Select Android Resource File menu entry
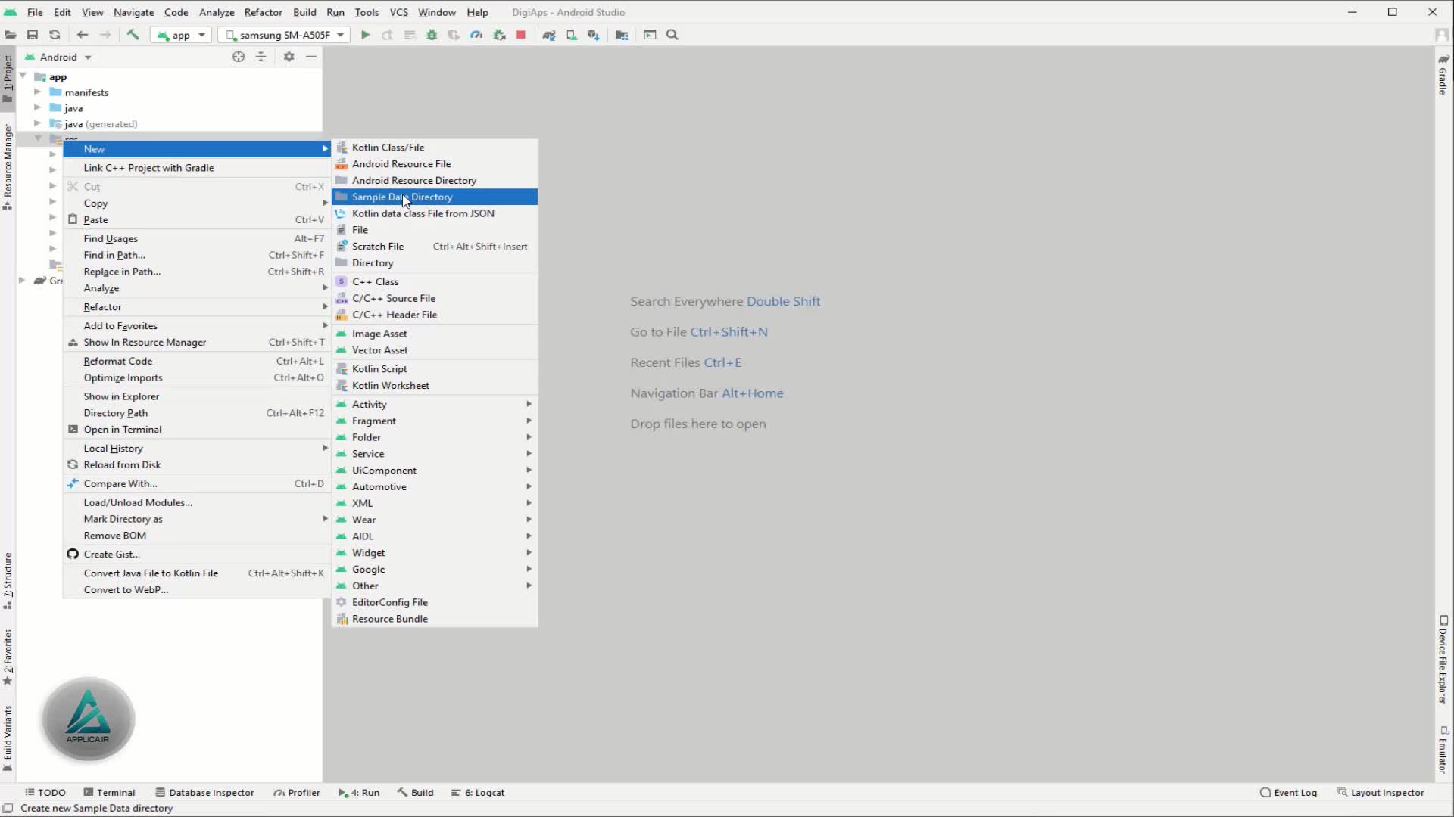1454x817 pixels. [x=401, y=164]
